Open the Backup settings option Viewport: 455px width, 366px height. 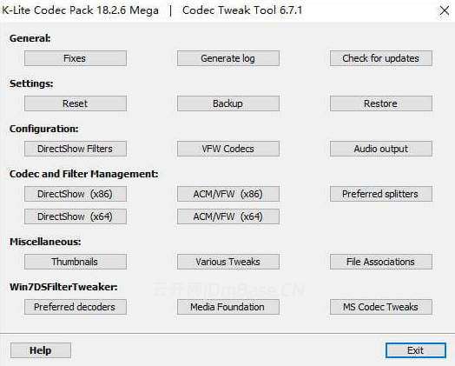pos(228,103)
